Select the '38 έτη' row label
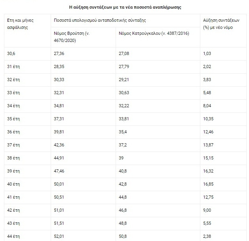249x241 pixels. point(13,158)
